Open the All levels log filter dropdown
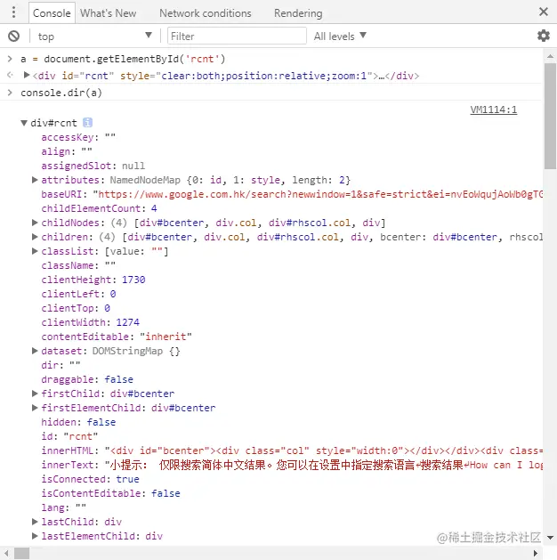 tap(340, 37)
